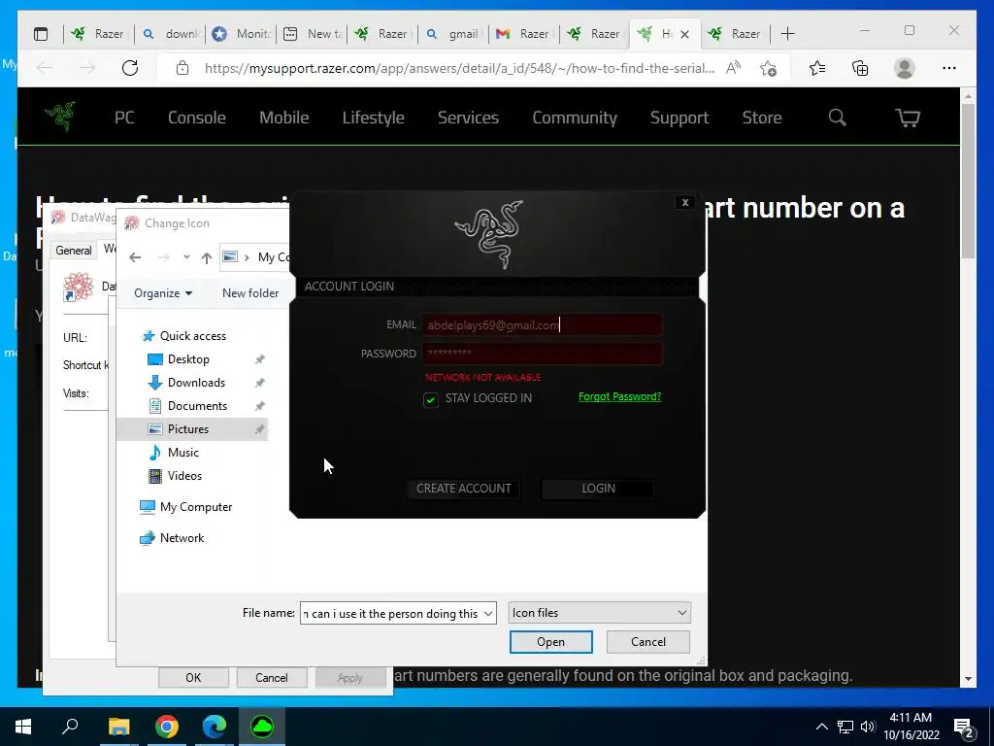
Task: Switch to the Monitor browser tab
Action: point(241,34)
